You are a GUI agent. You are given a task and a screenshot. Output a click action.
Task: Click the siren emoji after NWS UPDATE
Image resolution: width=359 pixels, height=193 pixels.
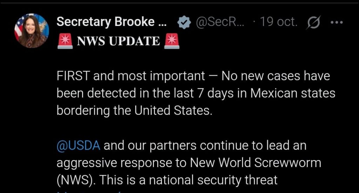click(171, 41)
